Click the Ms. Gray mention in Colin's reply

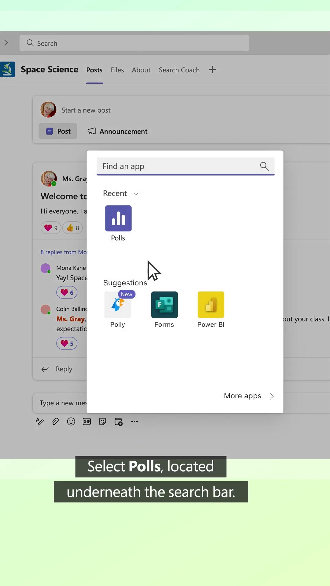click(x=71, y=319)
